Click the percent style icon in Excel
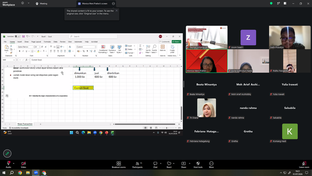Image resolution: width=312 pixels, height=176 pixels. [x=84, y=51]
